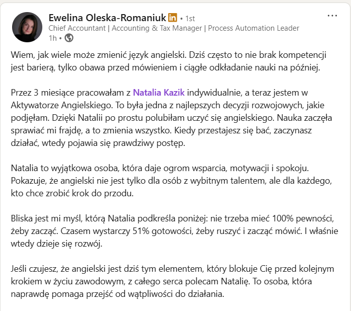Click the "1h" post timestamp
This screenshot has height=311, width=351.
[x=52, y=38]
